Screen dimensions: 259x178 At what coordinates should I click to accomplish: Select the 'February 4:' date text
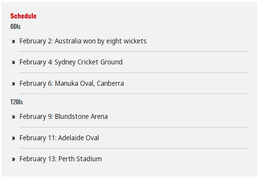36,62
